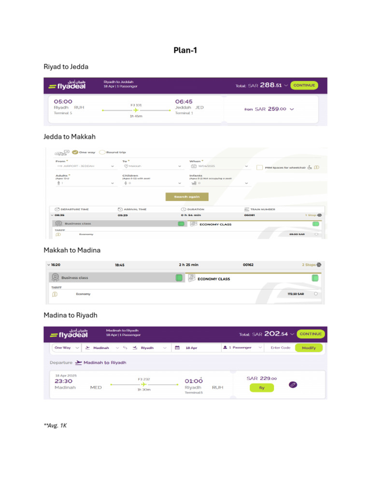Open the One Way trip type dropdown
The width and height of the screenshot is (371, 495).
[x=67, y=348]
